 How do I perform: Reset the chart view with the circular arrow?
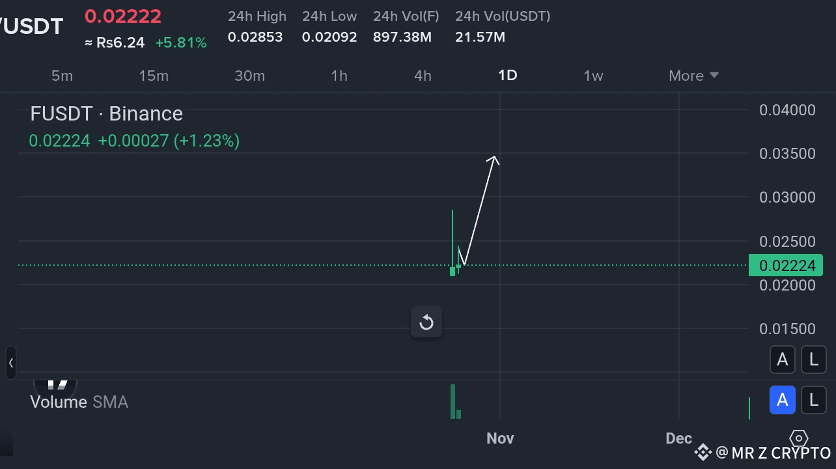pos(426,322)
